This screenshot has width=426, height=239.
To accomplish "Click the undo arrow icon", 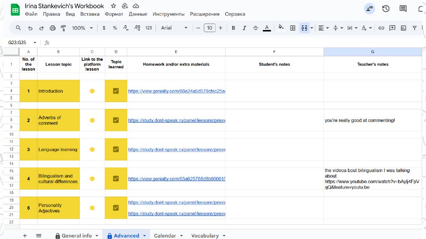I will click(30, 28).
